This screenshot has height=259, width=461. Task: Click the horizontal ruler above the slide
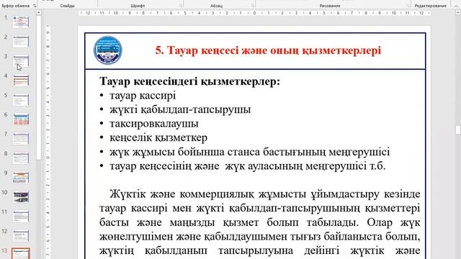click(x=254, y=13)
